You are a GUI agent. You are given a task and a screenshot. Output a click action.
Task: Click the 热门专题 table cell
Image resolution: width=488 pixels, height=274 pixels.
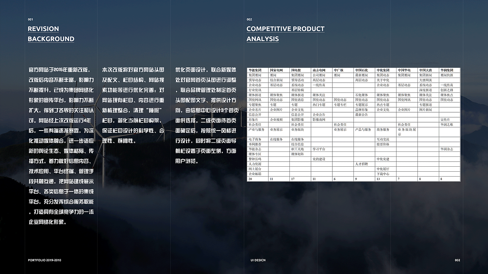click(x=322, y=105)
